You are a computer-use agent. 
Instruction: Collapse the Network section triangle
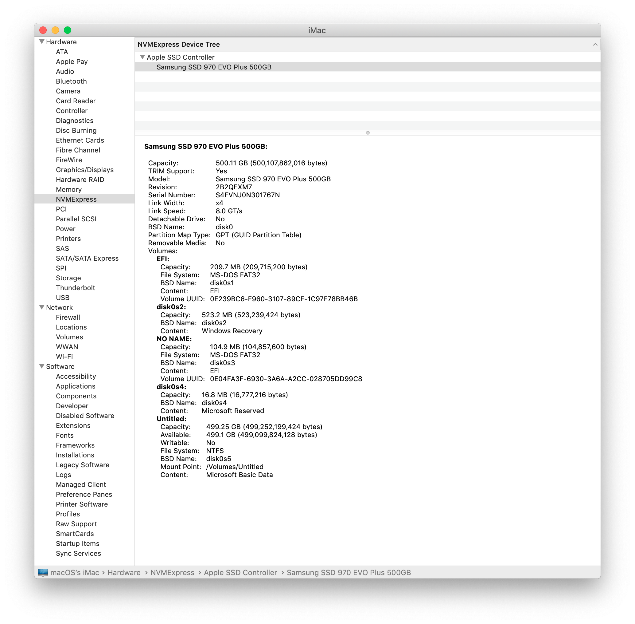(42, 307)
